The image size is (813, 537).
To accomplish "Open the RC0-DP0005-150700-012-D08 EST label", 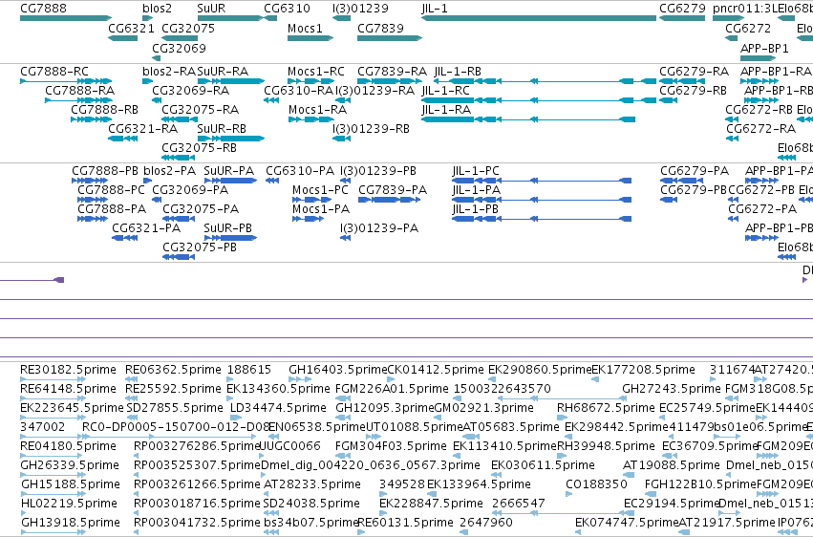I will pos(177,426).
